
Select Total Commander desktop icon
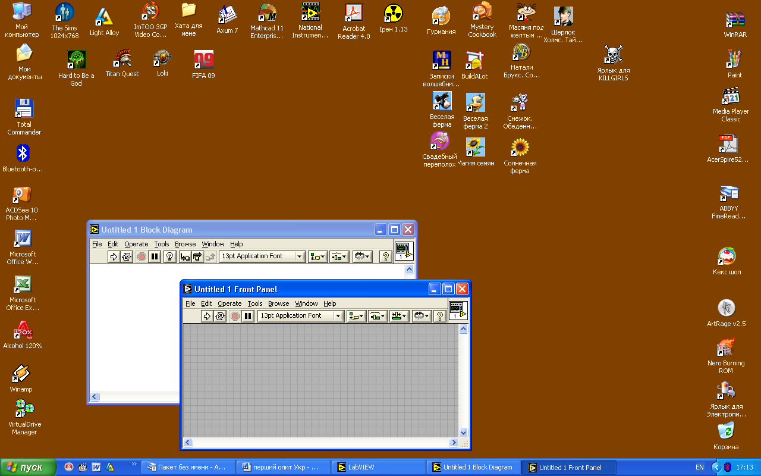coord(24,117)
